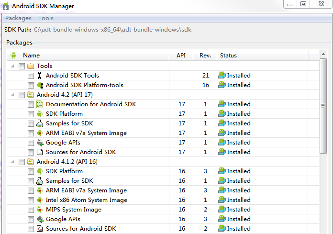This screenshot has height=234, width=333.
Task: Click the Tools folder icon
Action: tap(31, 66)
